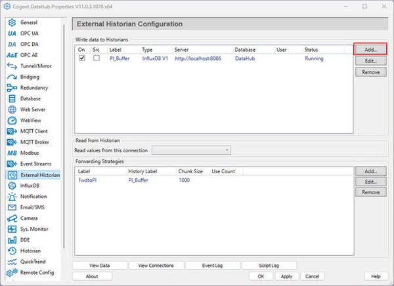Remove the selected forwarding strategy

point(370,192)
